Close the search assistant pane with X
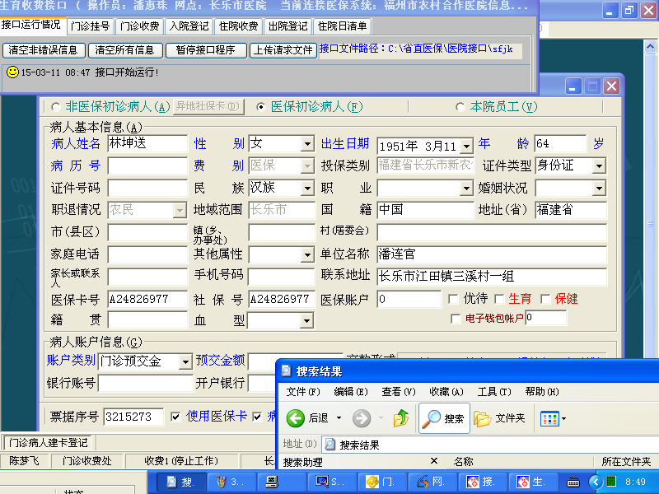 (434, 461)
